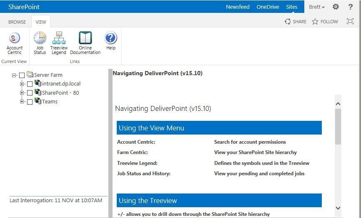Click 'View your pending and completed jobs'
The width and height of the screenshot is (361, 218).
tap(259, 174)
